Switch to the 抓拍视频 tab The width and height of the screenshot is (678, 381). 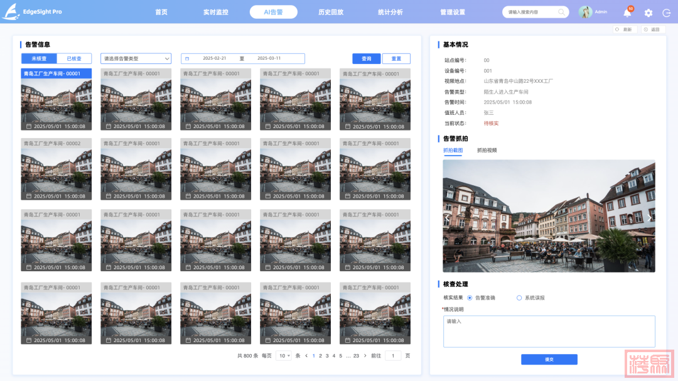coord(487,151)
